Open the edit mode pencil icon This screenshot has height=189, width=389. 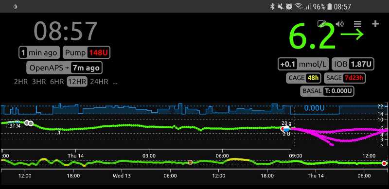[x=321, y=24]
